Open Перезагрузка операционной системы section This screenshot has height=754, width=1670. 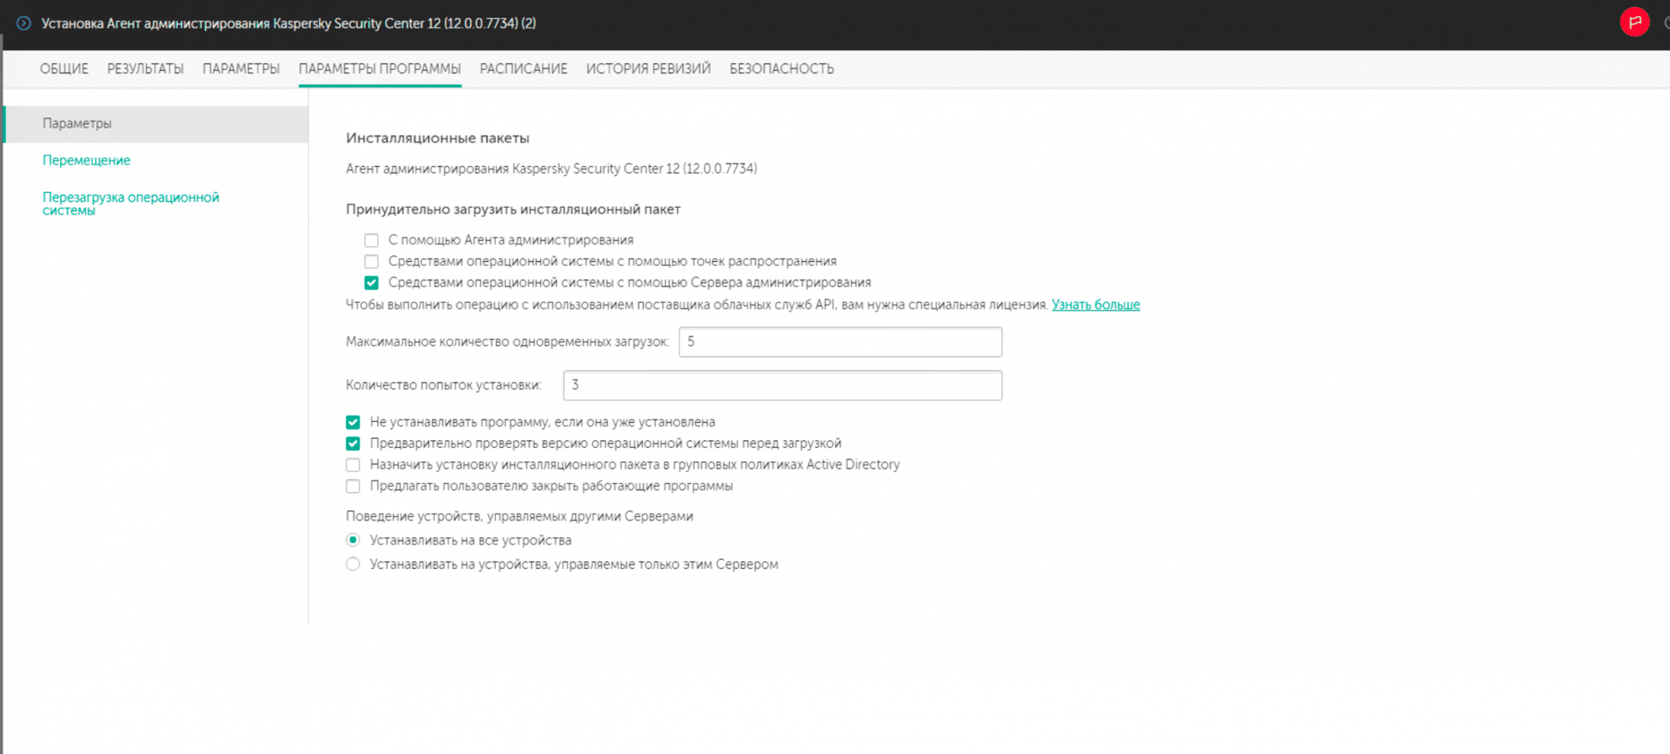[x=130, y=204]
